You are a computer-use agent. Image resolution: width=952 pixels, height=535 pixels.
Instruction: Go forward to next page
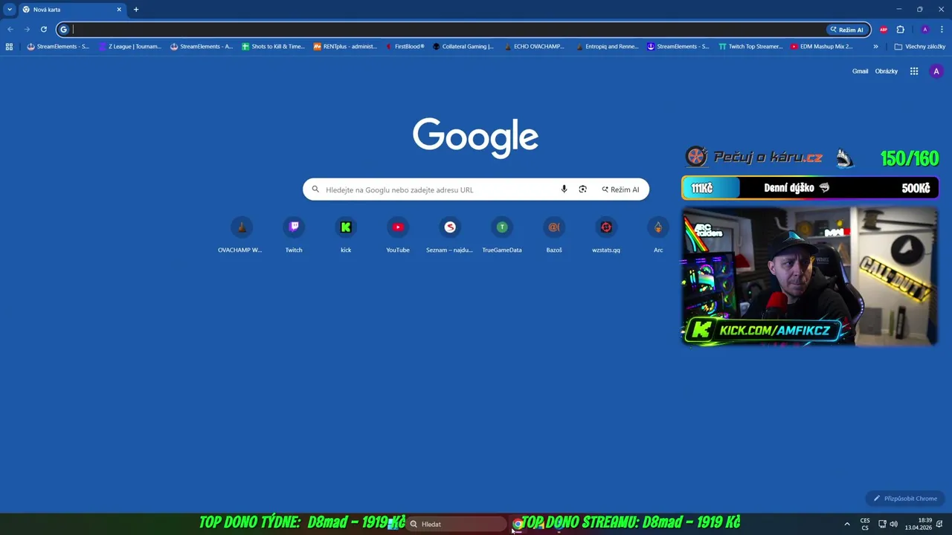[x=27, y=30]
